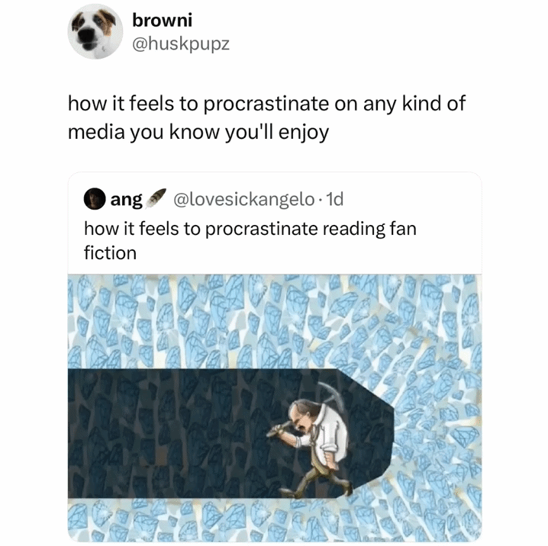Open the @huskpupz handle
This screenshot has height=546, width=548.
(x=181, y=44)
